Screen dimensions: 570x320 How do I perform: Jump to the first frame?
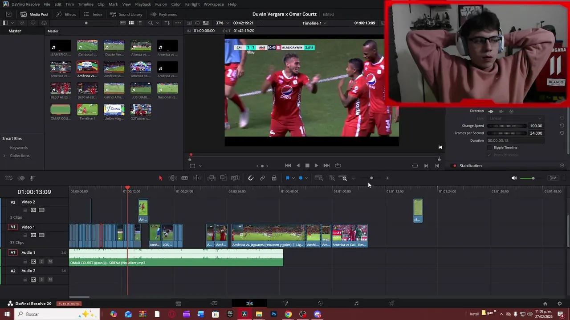point(288,166)
